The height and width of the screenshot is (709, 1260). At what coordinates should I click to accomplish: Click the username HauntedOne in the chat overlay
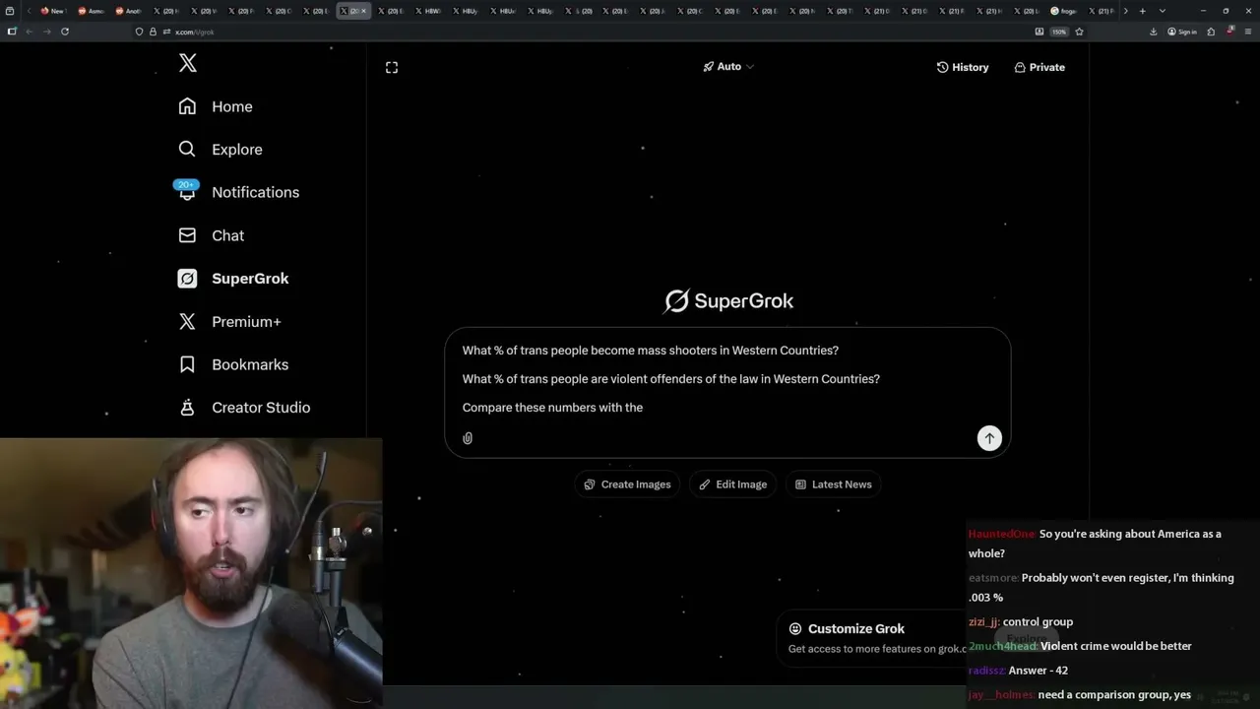pos(1001,534)
